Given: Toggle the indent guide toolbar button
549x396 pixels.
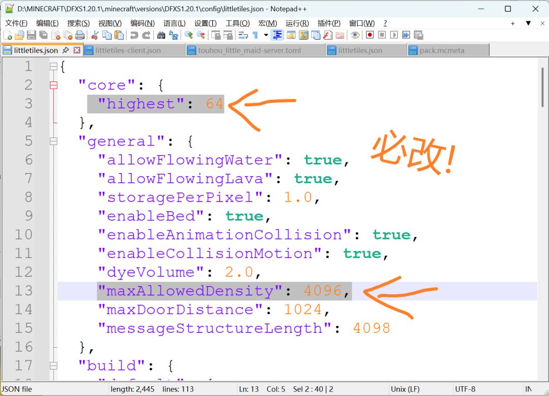Looking at the screenshot, I should click(x=278, y=35).
